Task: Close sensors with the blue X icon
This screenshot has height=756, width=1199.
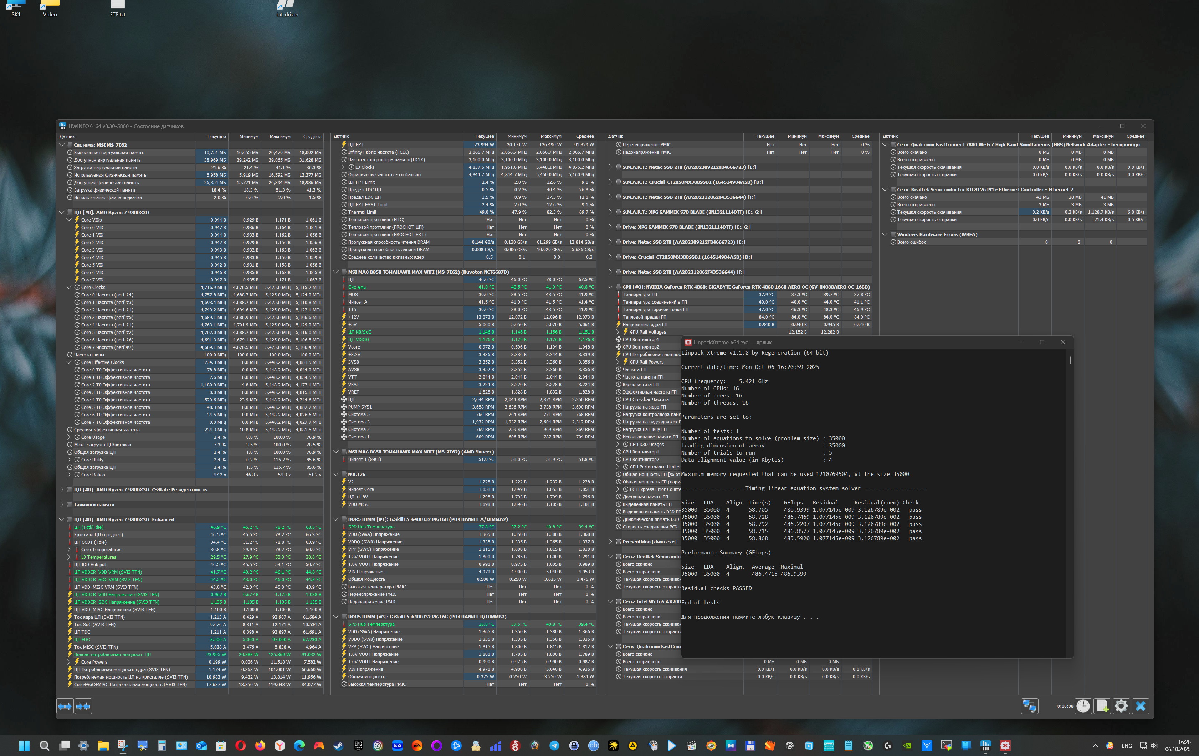Action: click(1140, 706)
